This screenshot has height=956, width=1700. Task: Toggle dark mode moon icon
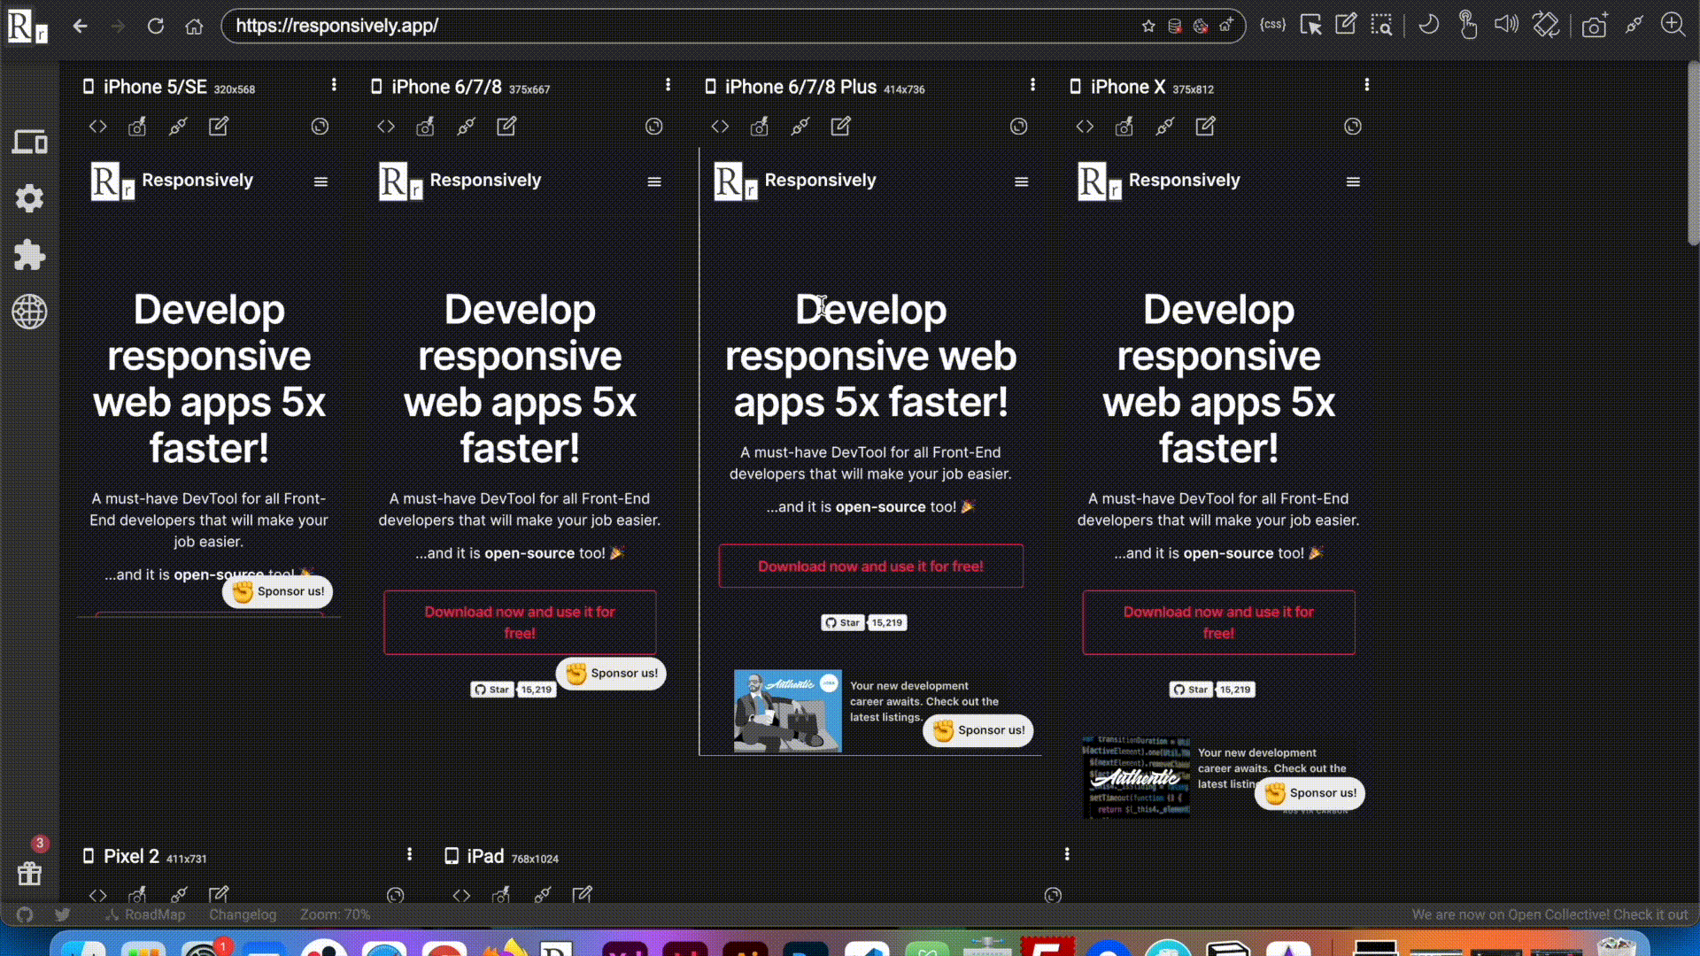[x=1428, y=25]
